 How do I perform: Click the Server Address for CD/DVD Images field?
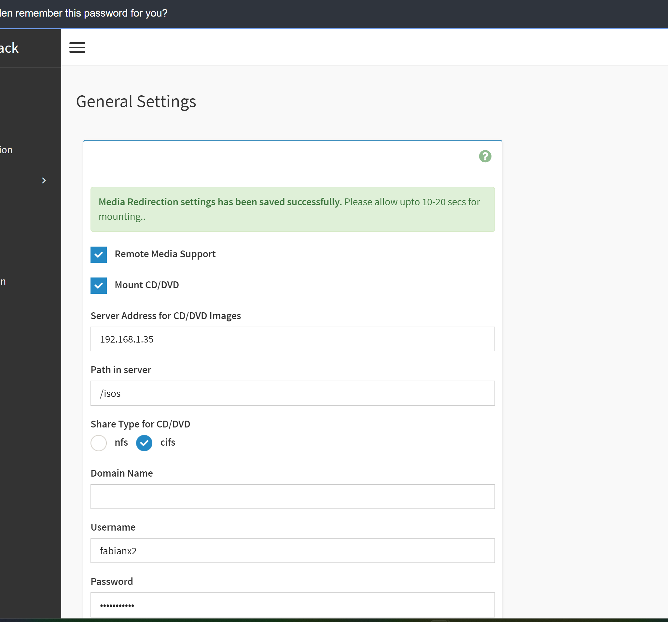tap(292, 339)
